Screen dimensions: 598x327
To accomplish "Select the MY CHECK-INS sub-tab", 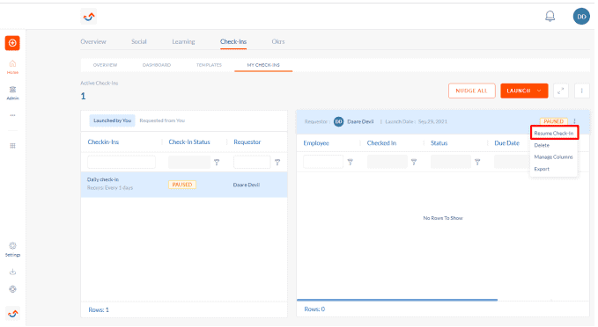I will (x=263, y=65).
